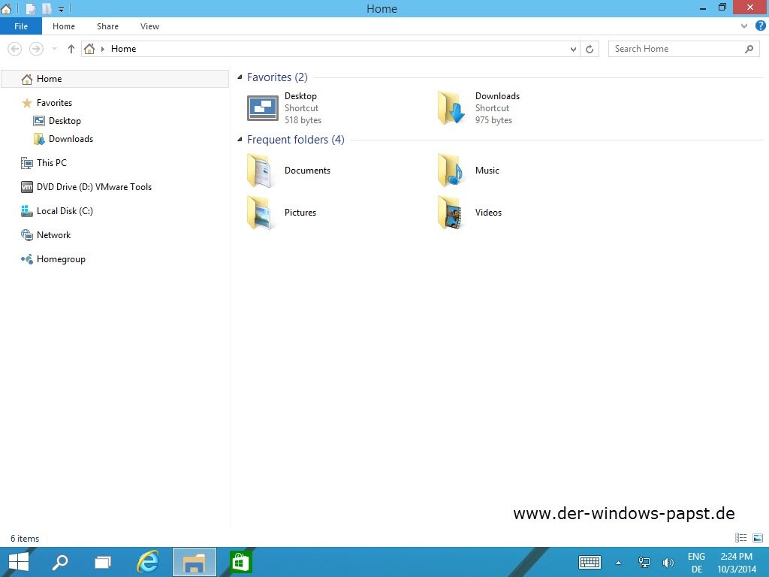Expand the ribbon with the chevron
This screenshot has height=577, width=769.
coord(744,26)
